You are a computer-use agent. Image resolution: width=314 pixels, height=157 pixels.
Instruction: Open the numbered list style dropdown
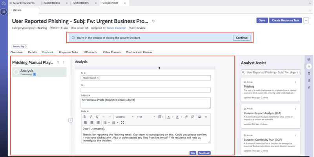click(x=117, y=123)
